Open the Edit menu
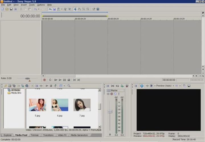This screenshot has width=205, height=142. point(9,5)
